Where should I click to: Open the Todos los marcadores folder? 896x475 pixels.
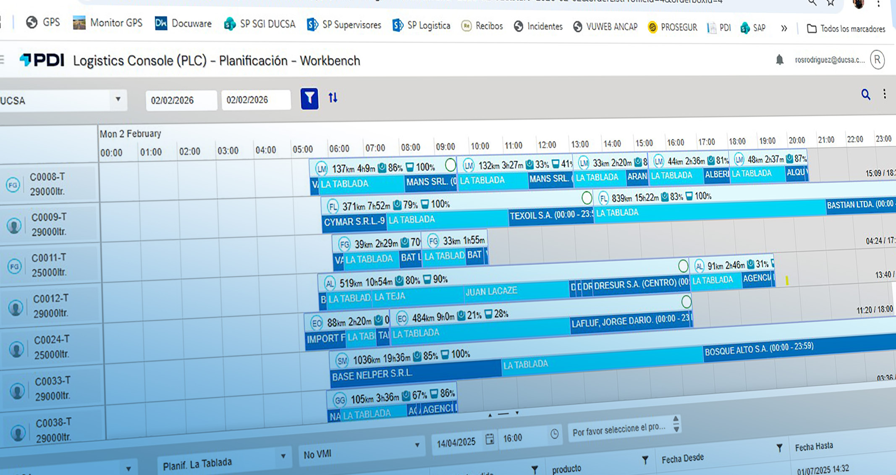coord(846,29)
